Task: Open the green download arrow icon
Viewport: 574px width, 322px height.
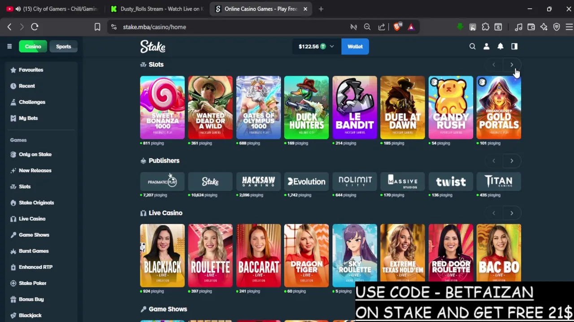Action: click(x=460, y=27)
